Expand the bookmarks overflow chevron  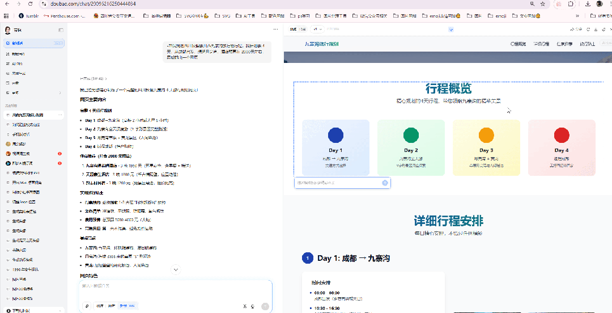click(x=577, y=16)
